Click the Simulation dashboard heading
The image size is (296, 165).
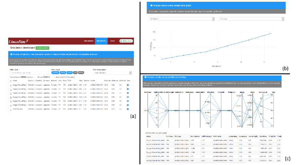click(x=22, y=48)
